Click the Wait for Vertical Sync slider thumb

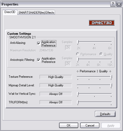click(78, 94)
